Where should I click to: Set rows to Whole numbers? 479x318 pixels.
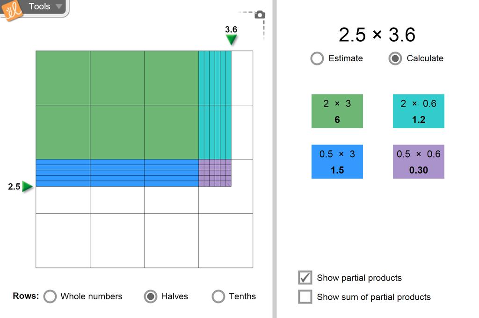50,296
